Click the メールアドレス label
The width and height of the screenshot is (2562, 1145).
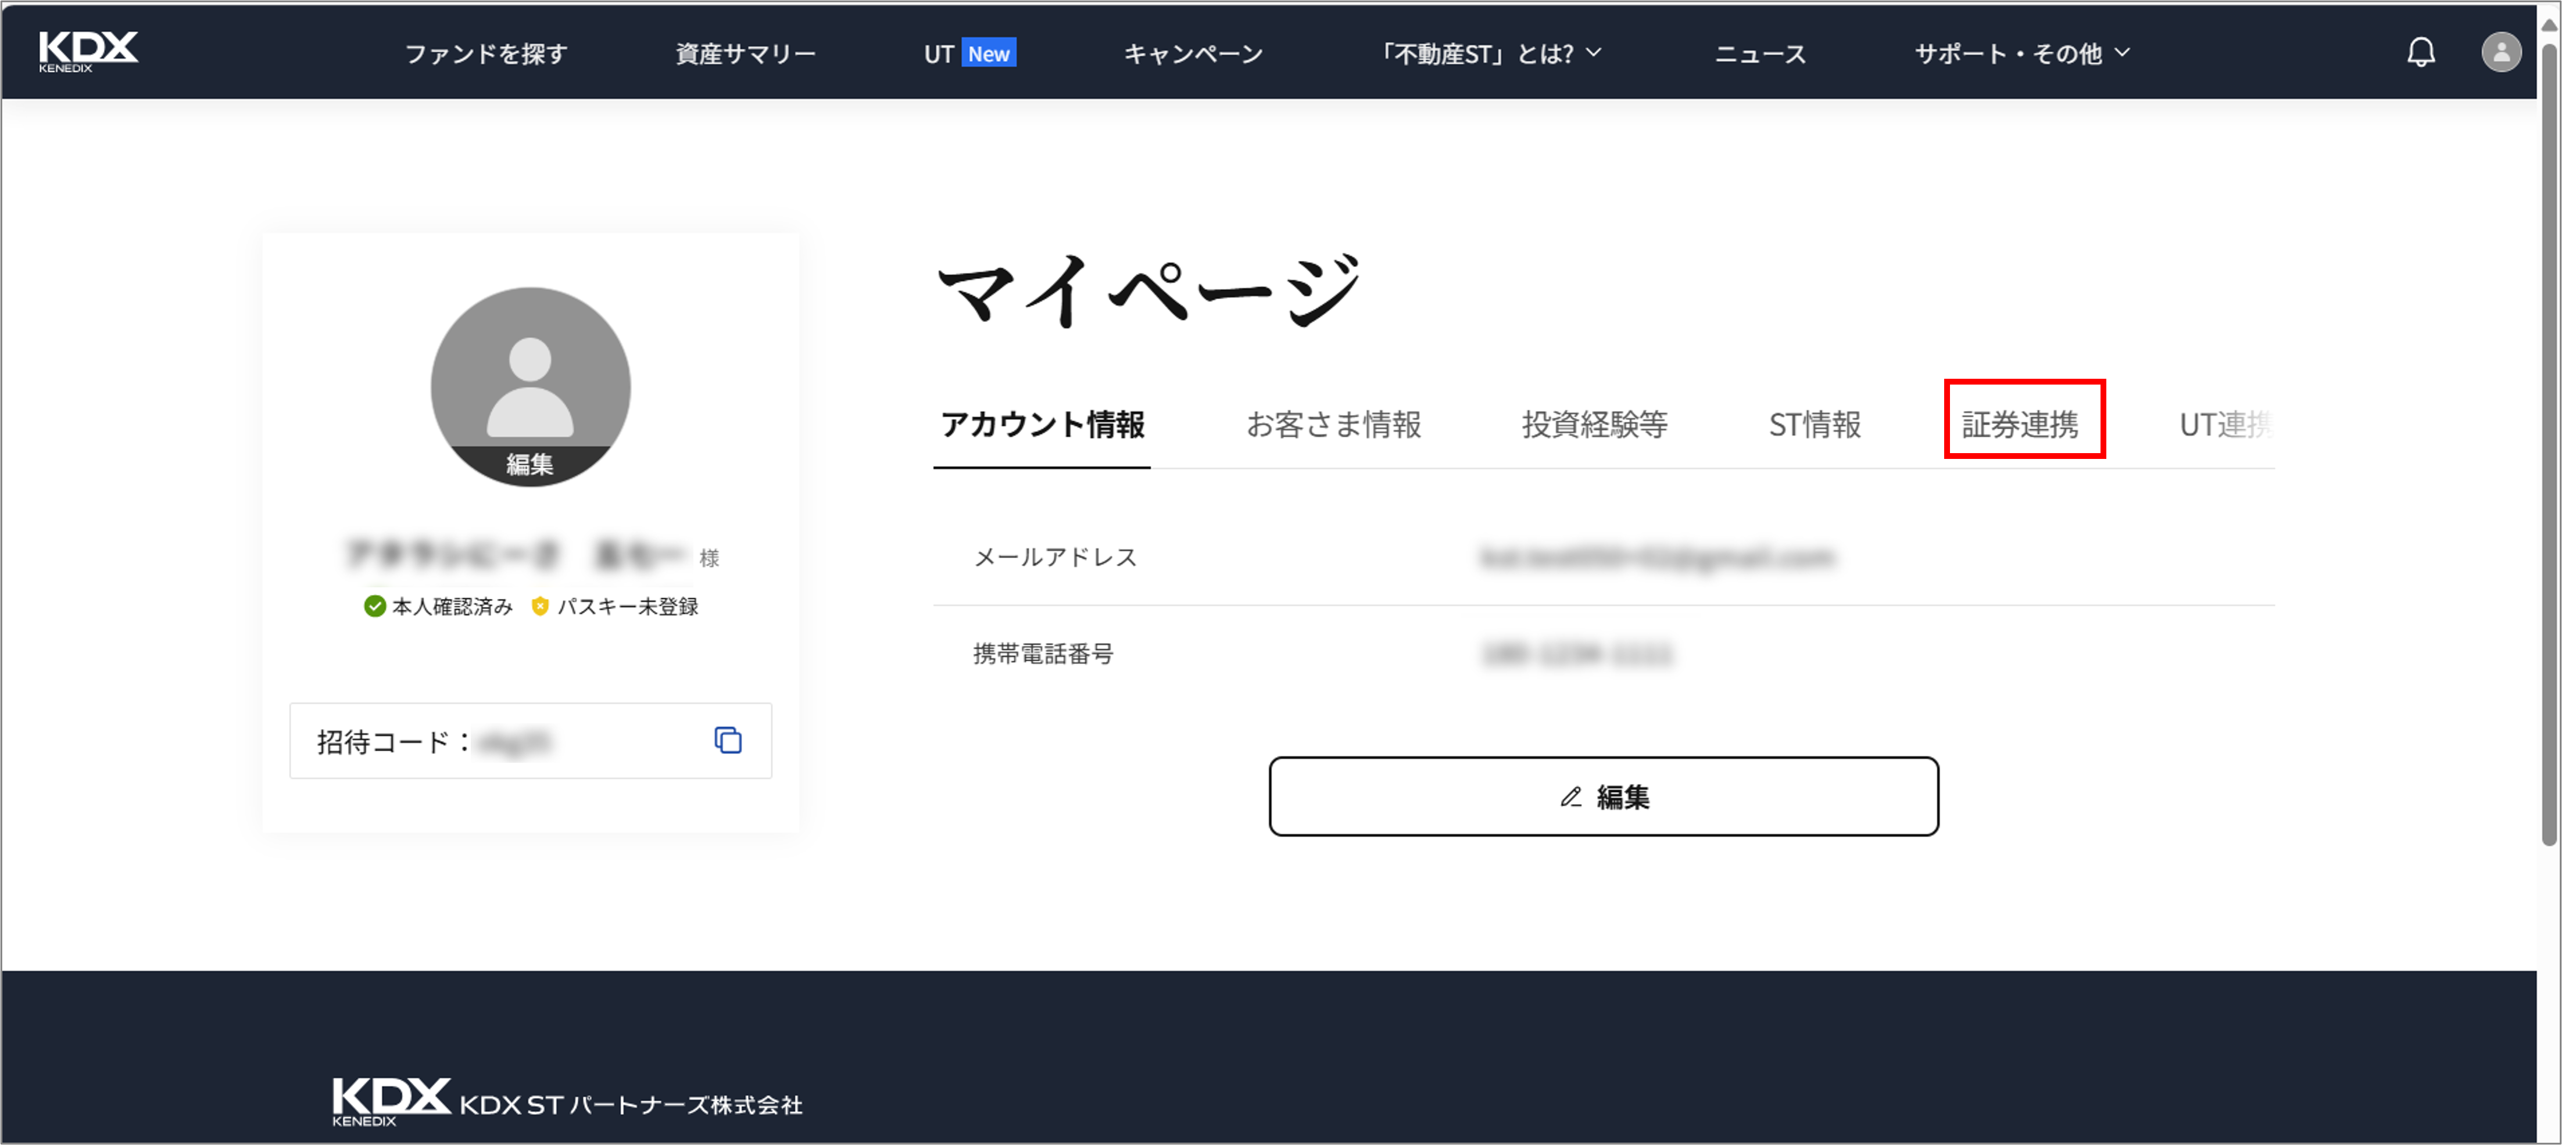click(x=1055, y=558)
